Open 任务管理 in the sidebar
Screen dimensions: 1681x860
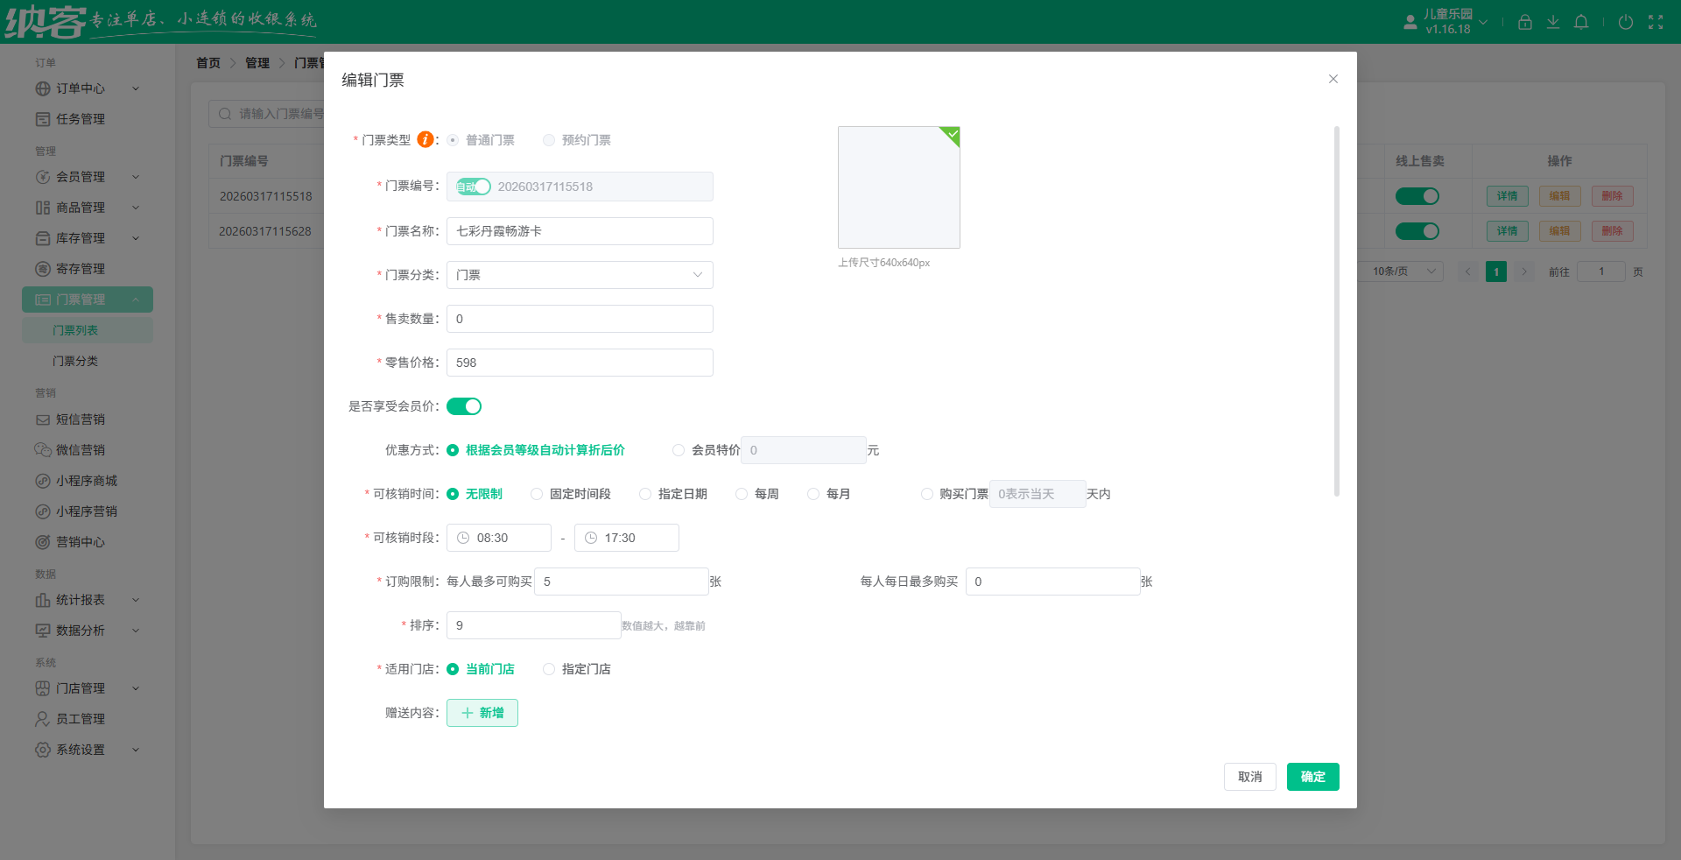pos(81,119)
